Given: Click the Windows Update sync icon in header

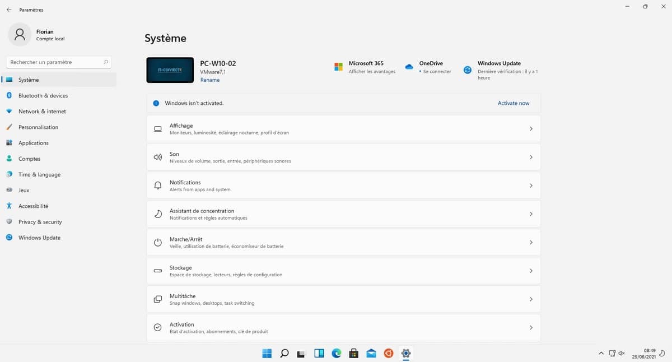Looking at the screenshot, I should point(468,70).
